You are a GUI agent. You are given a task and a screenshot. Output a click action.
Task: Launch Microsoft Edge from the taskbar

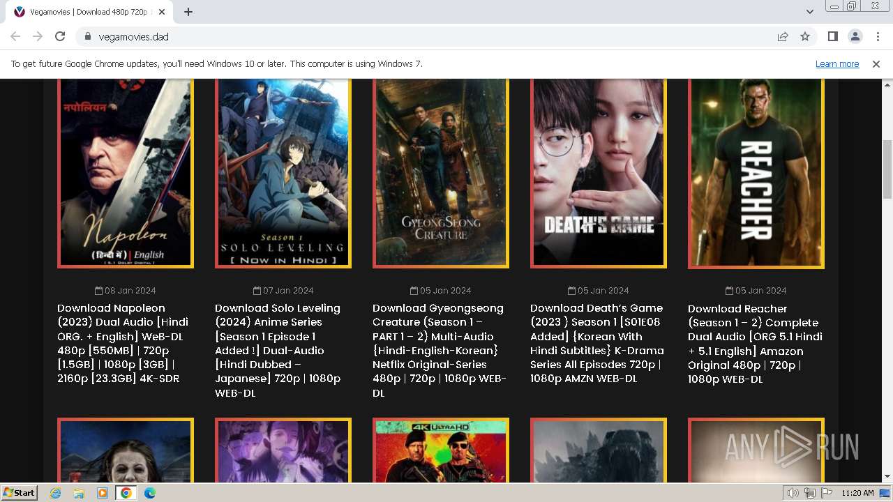(x=150, y=493)
